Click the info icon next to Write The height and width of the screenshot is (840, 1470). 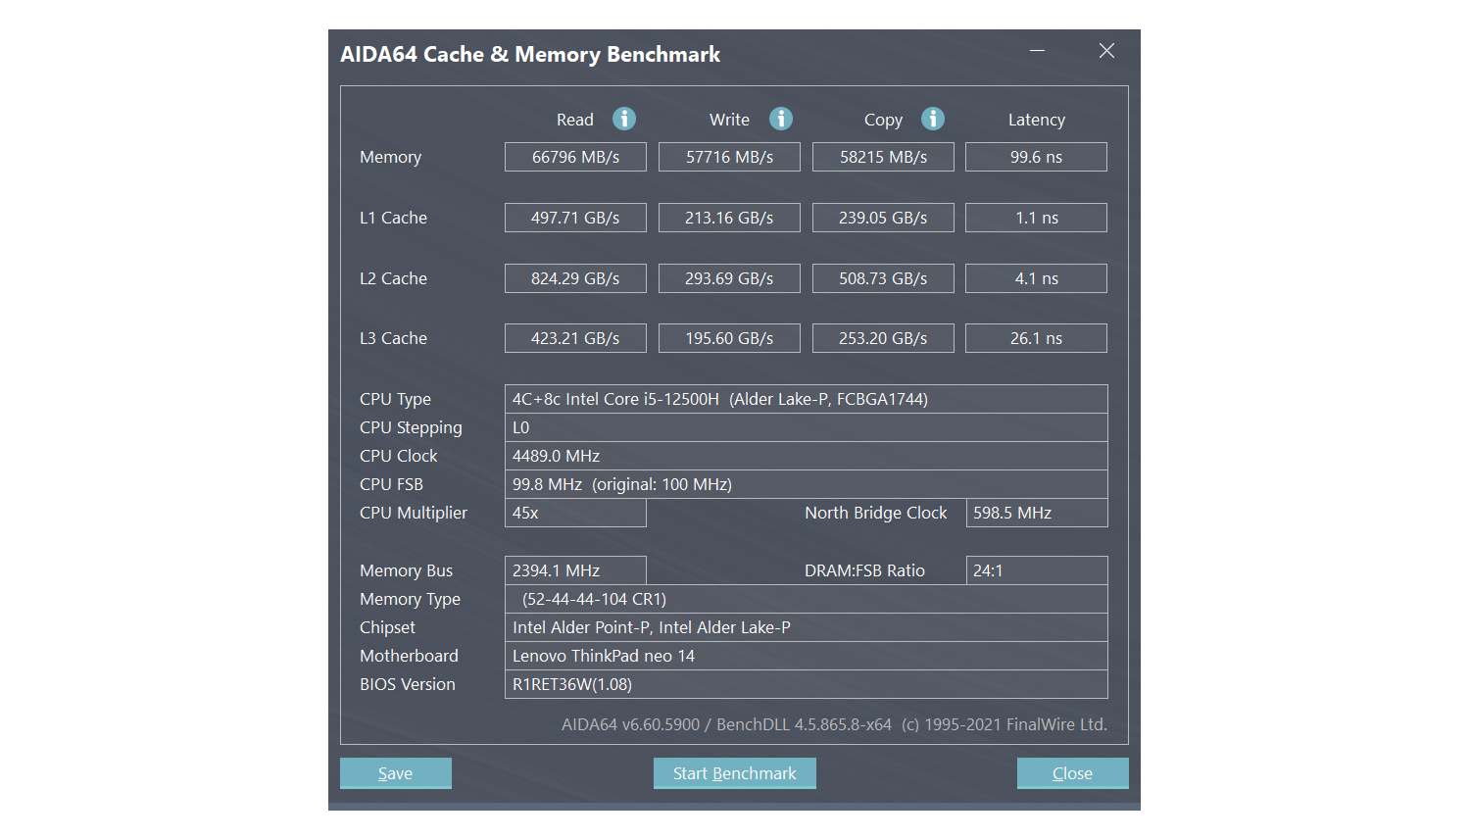(780, 119)
